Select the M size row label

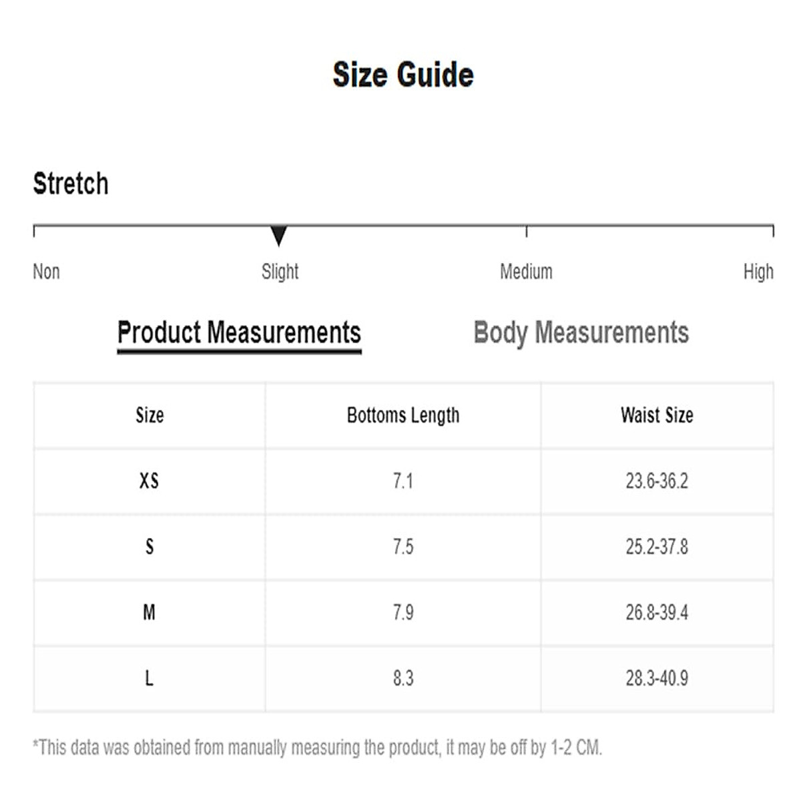click(150, 612)
